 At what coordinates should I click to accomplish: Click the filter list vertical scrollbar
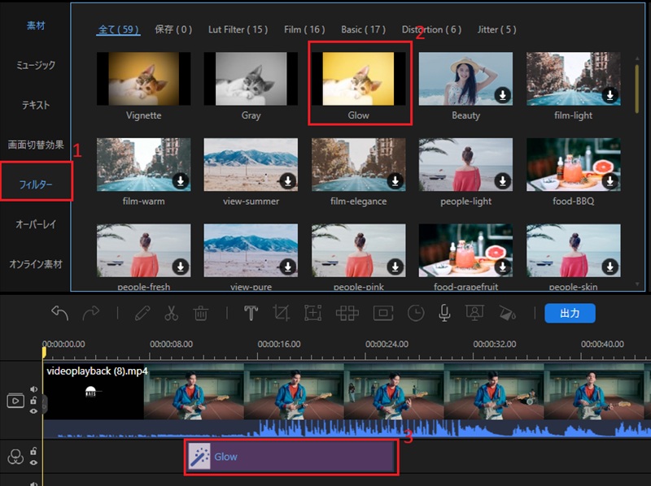click(x=637, y=89)
